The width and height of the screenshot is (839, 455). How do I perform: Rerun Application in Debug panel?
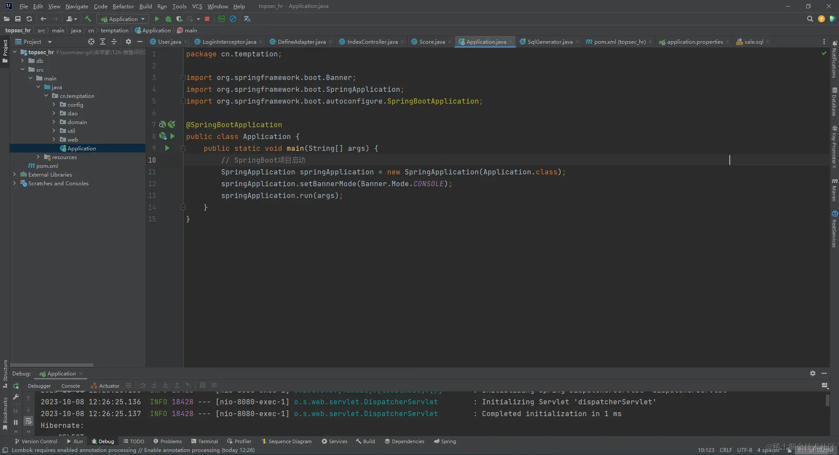[x=16, y=386]
